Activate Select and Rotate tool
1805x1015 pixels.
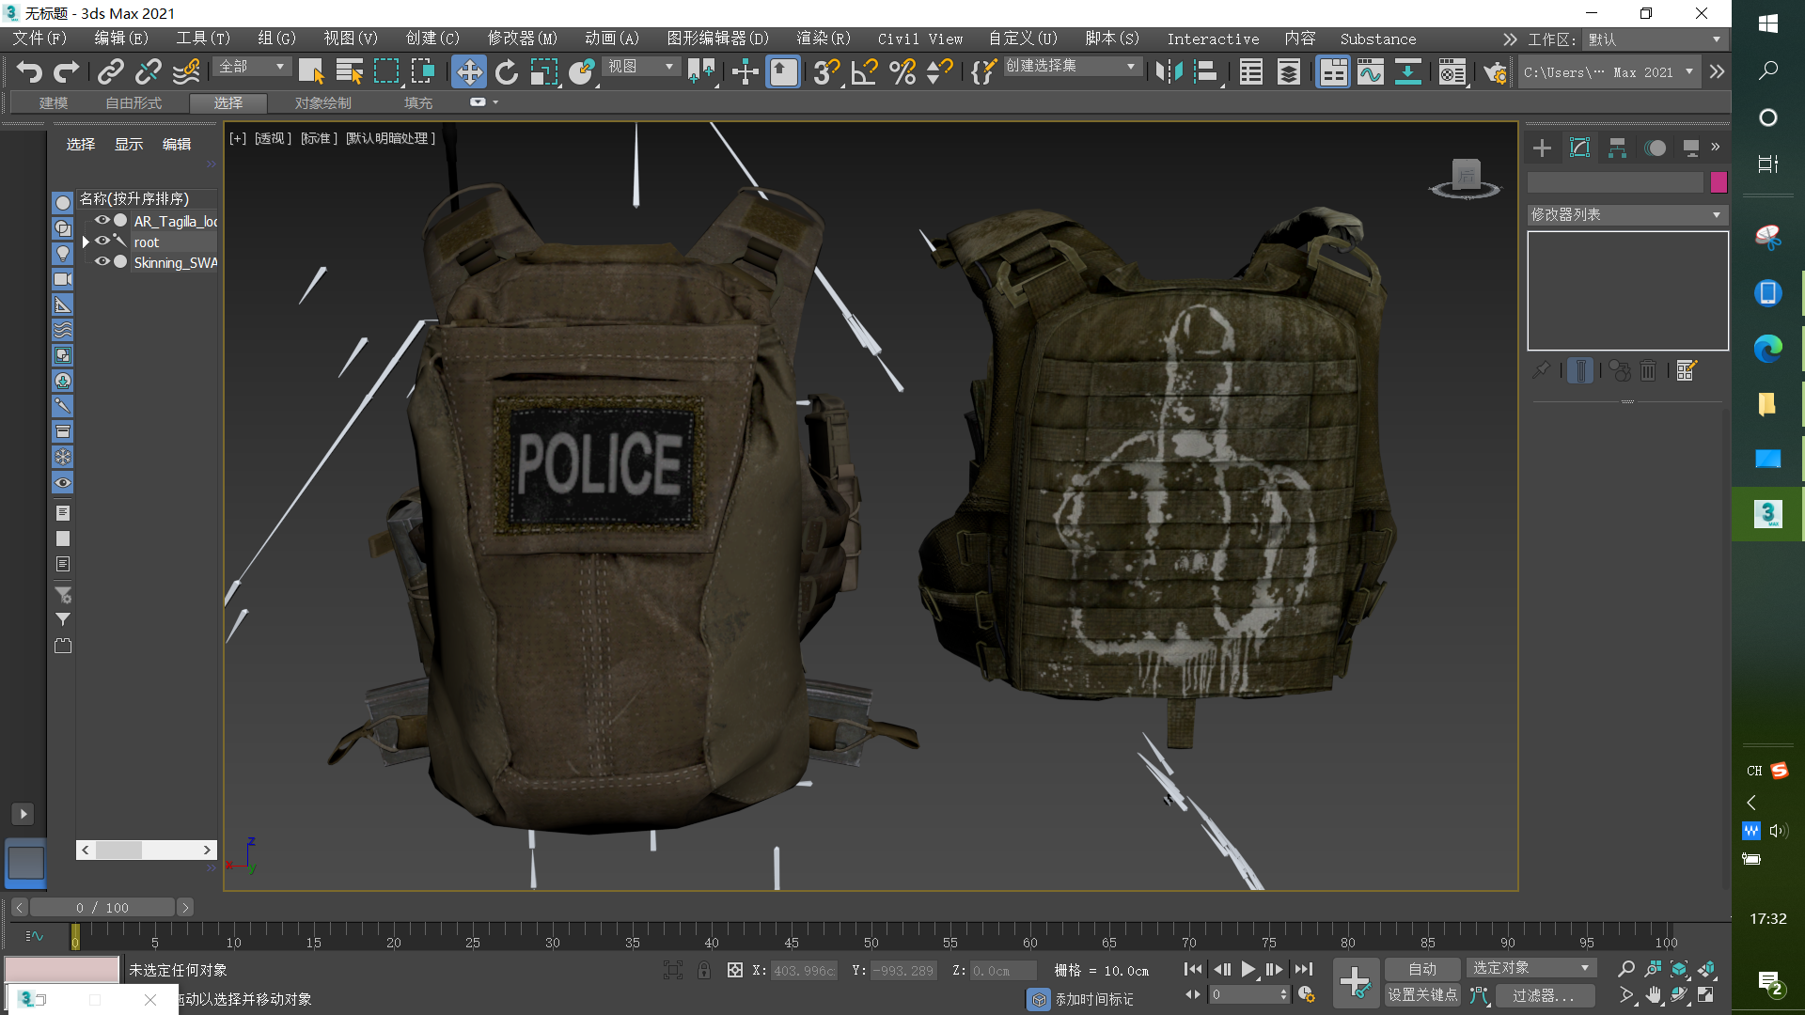pos(507,71)
